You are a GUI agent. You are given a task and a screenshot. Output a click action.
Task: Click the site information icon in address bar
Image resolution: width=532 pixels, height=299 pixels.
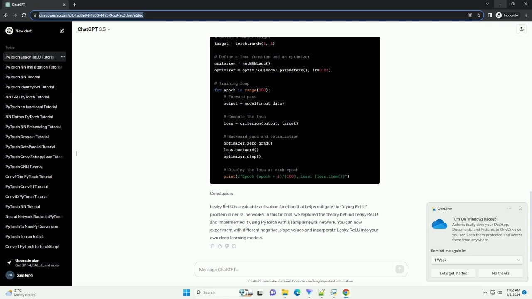pyautogui.click(x=35, y=15)
